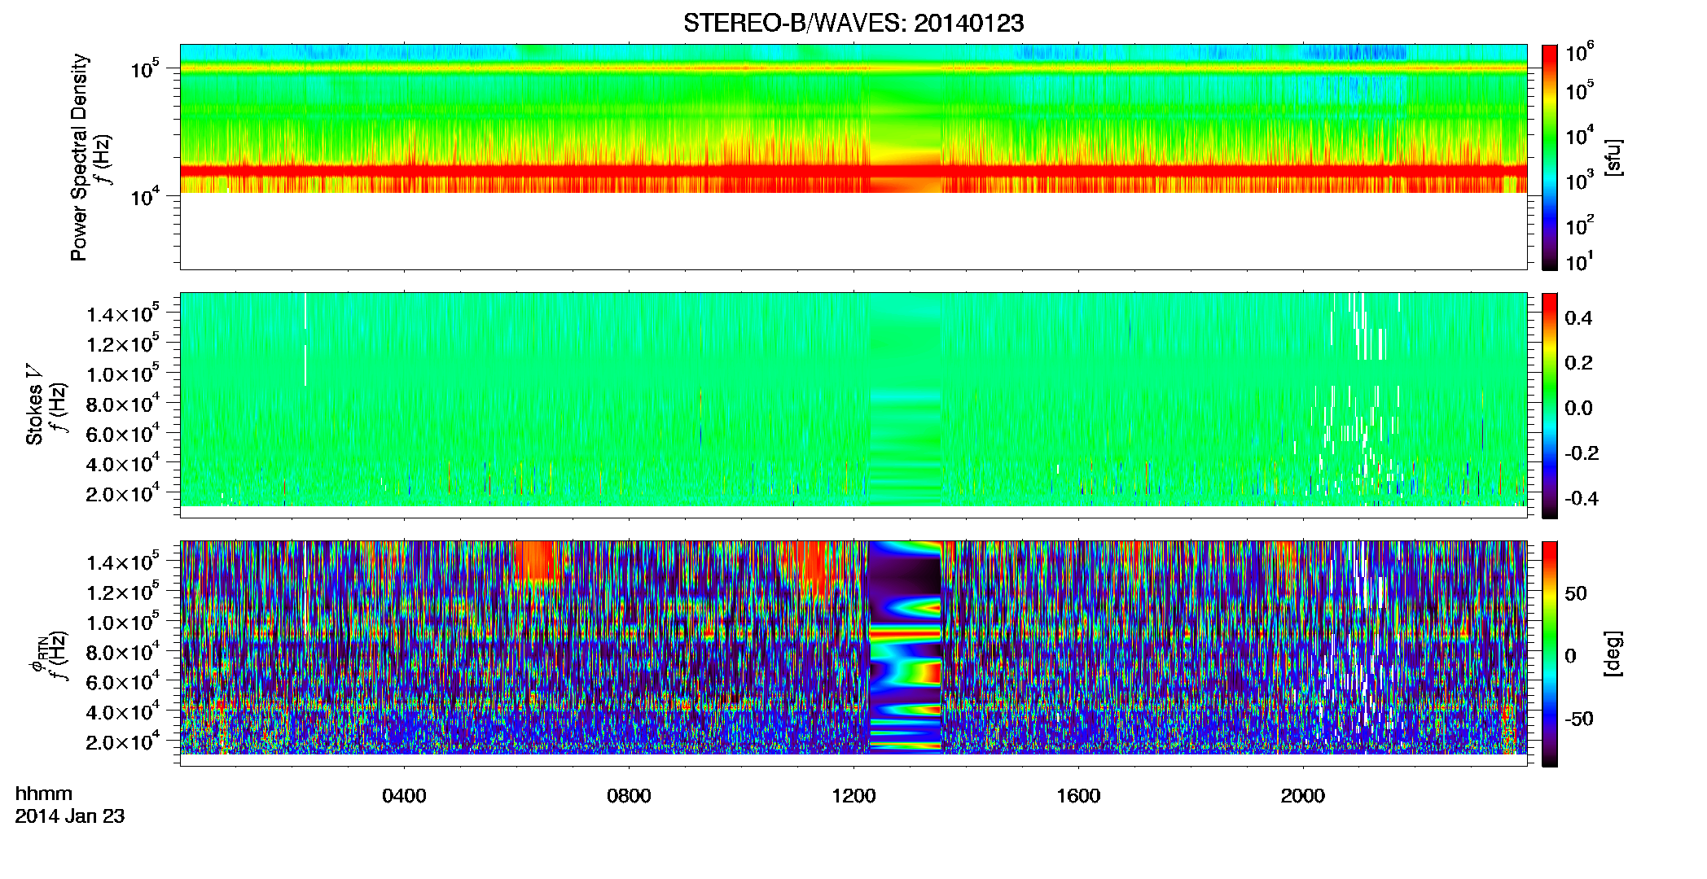The width and height of the screenshot is (1707, 879).
Task: Click the hhmm time format label
Action: 44,794
